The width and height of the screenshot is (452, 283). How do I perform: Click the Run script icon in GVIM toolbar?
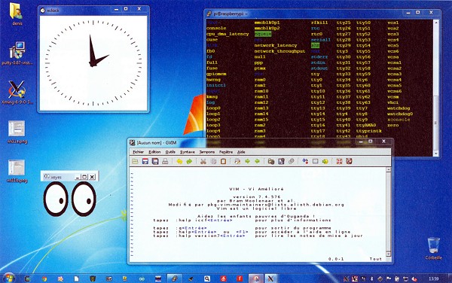[291, 161]
